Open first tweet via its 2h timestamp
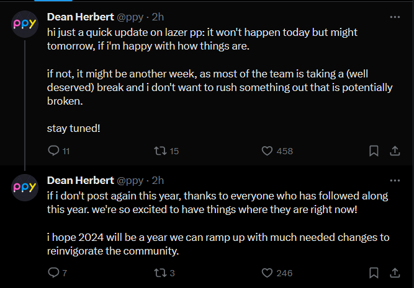 coord(158,17)
